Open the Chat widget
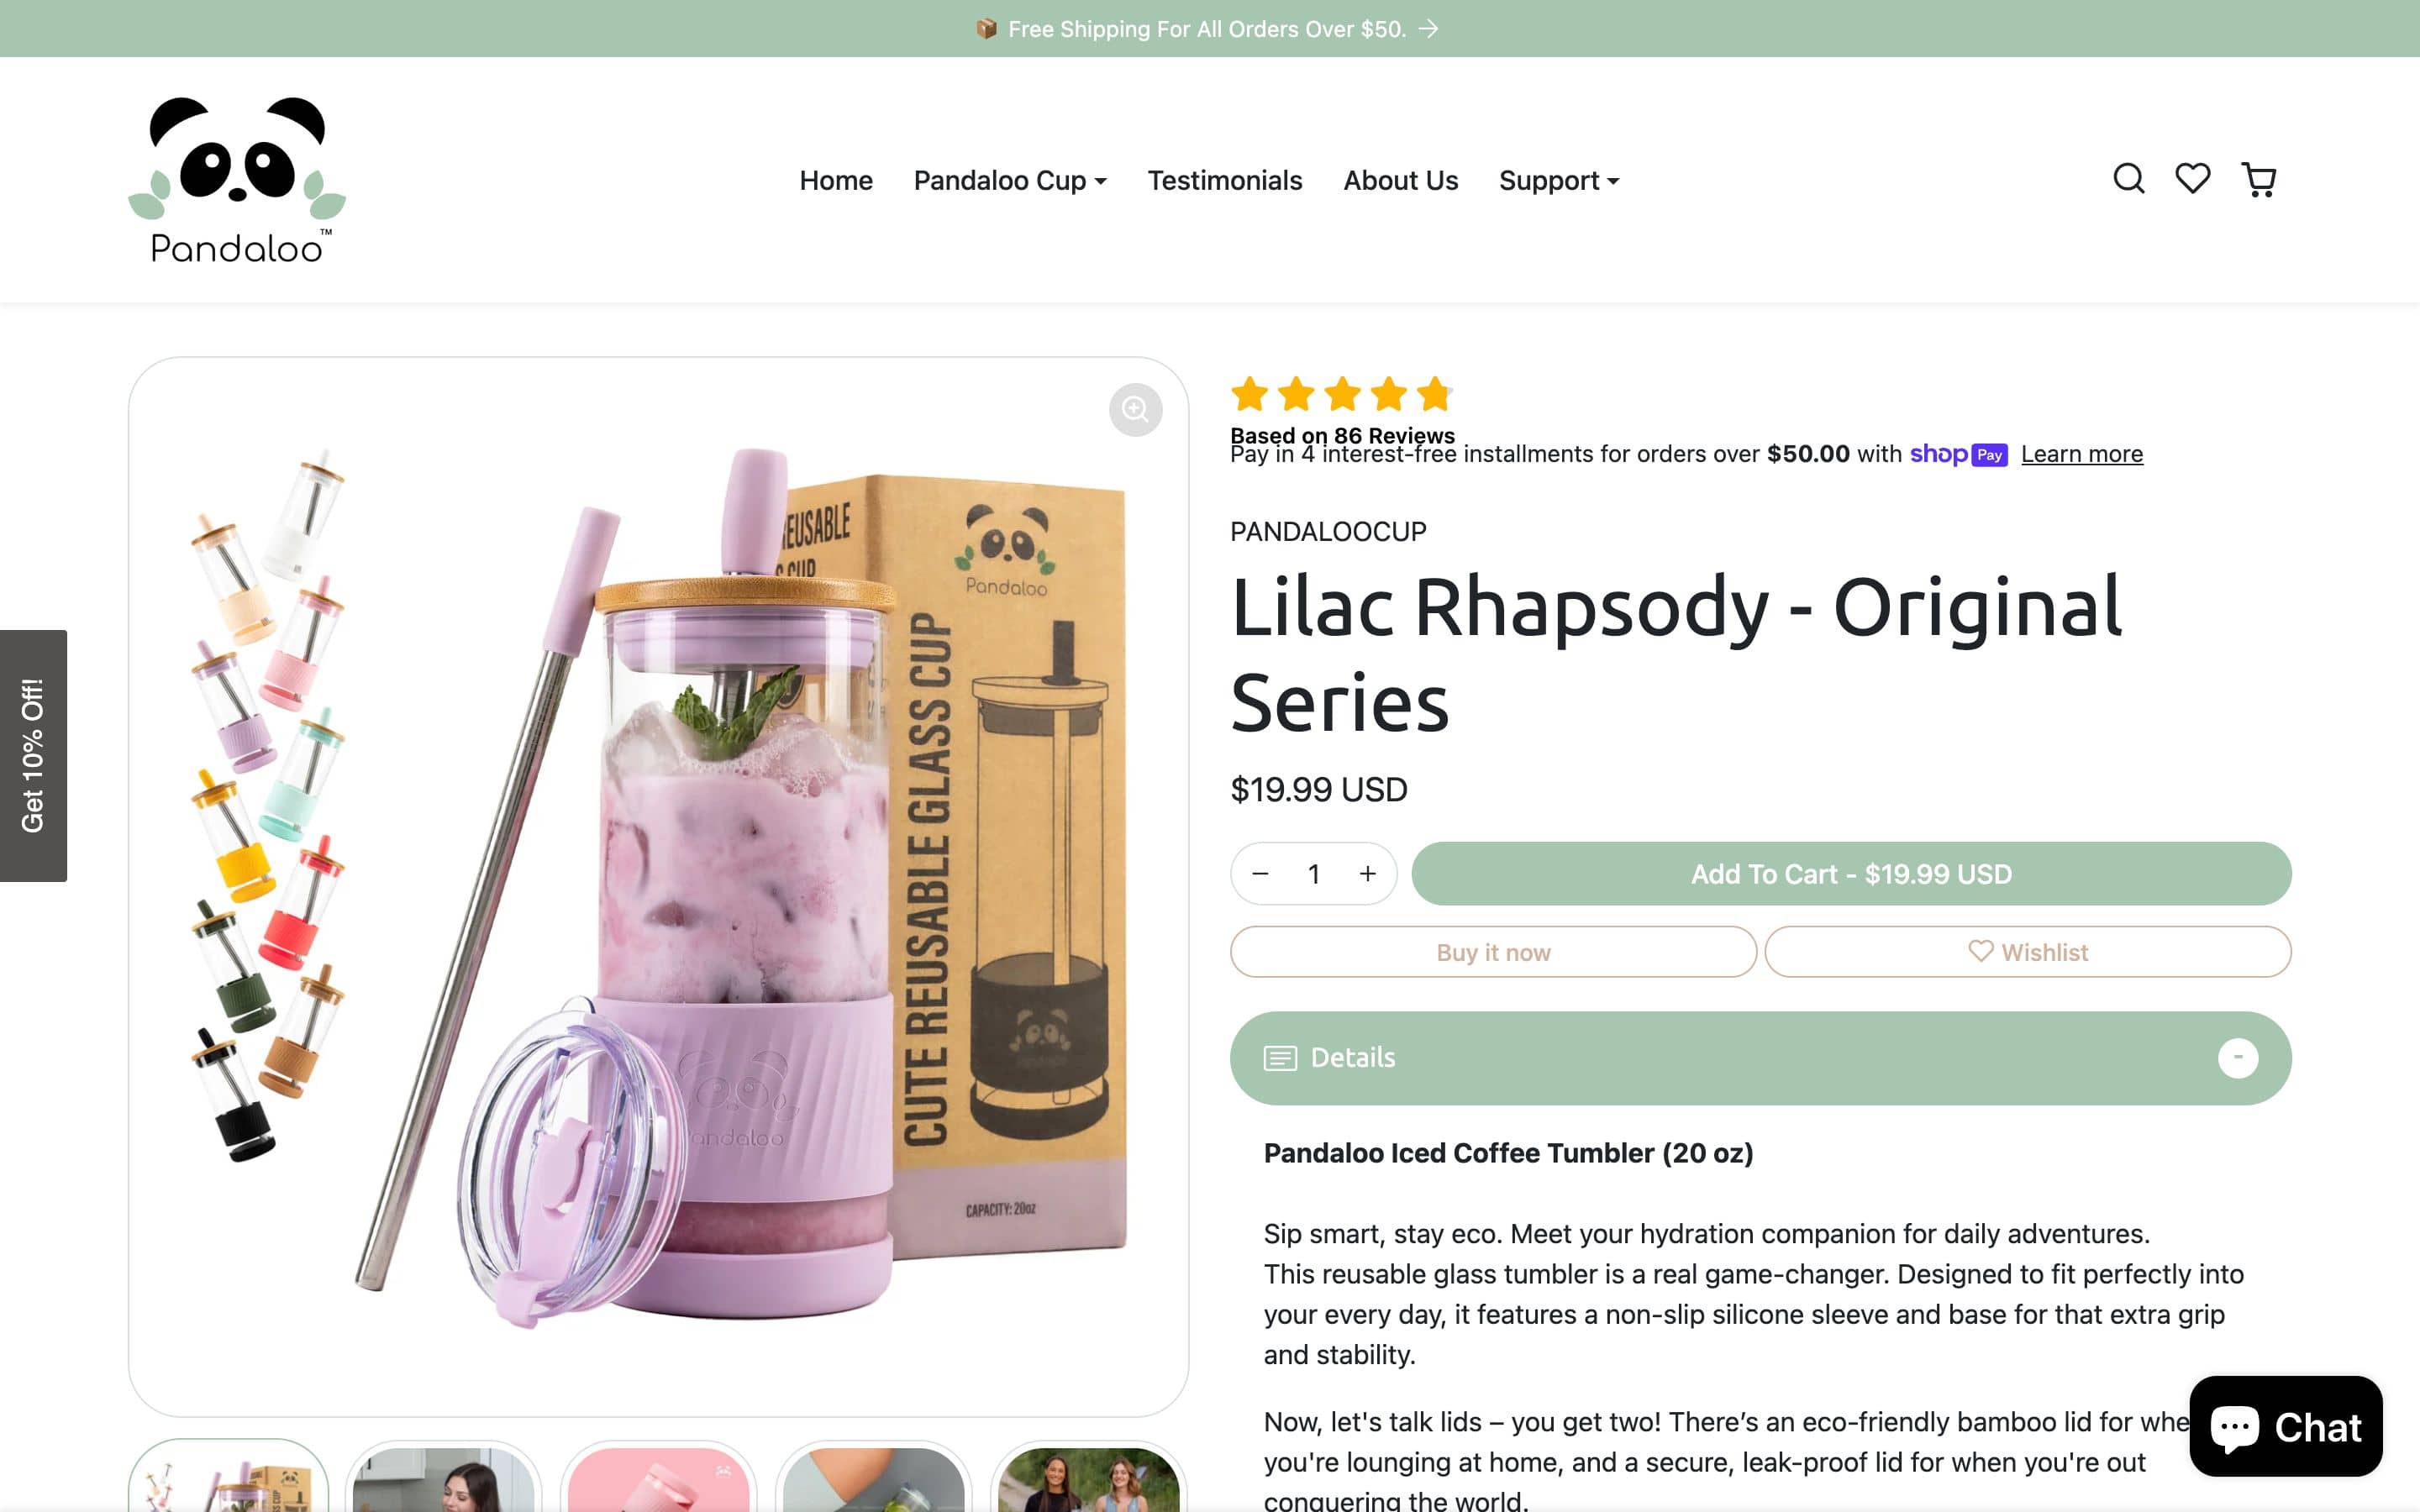 click(x=2285, y=1426)
